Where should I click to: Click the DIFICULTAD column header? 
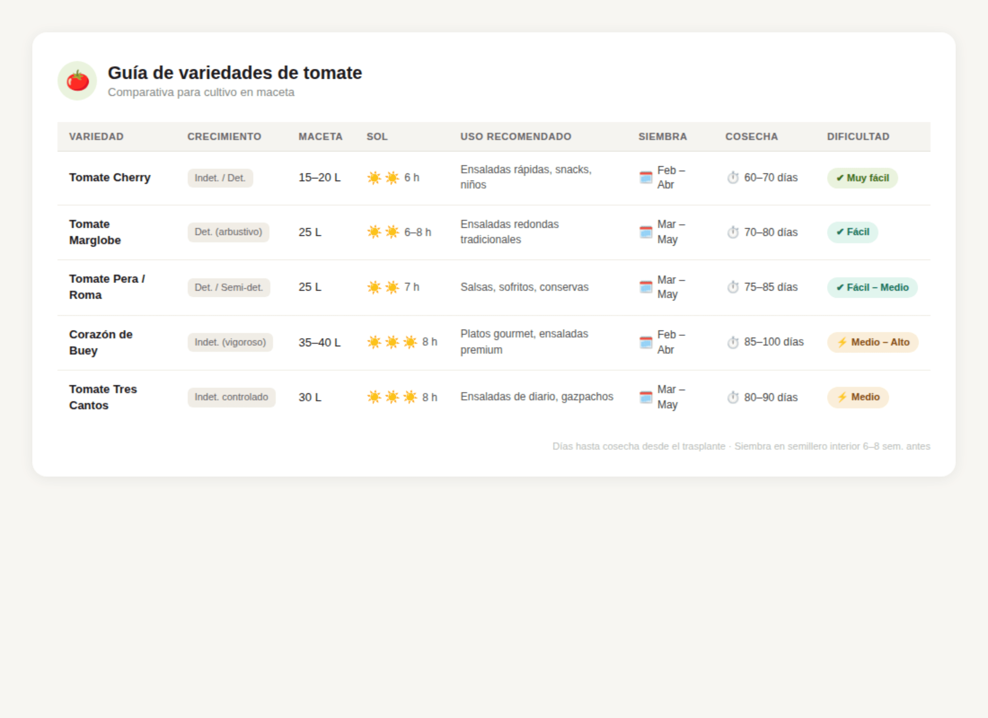(x=858, y=137)
